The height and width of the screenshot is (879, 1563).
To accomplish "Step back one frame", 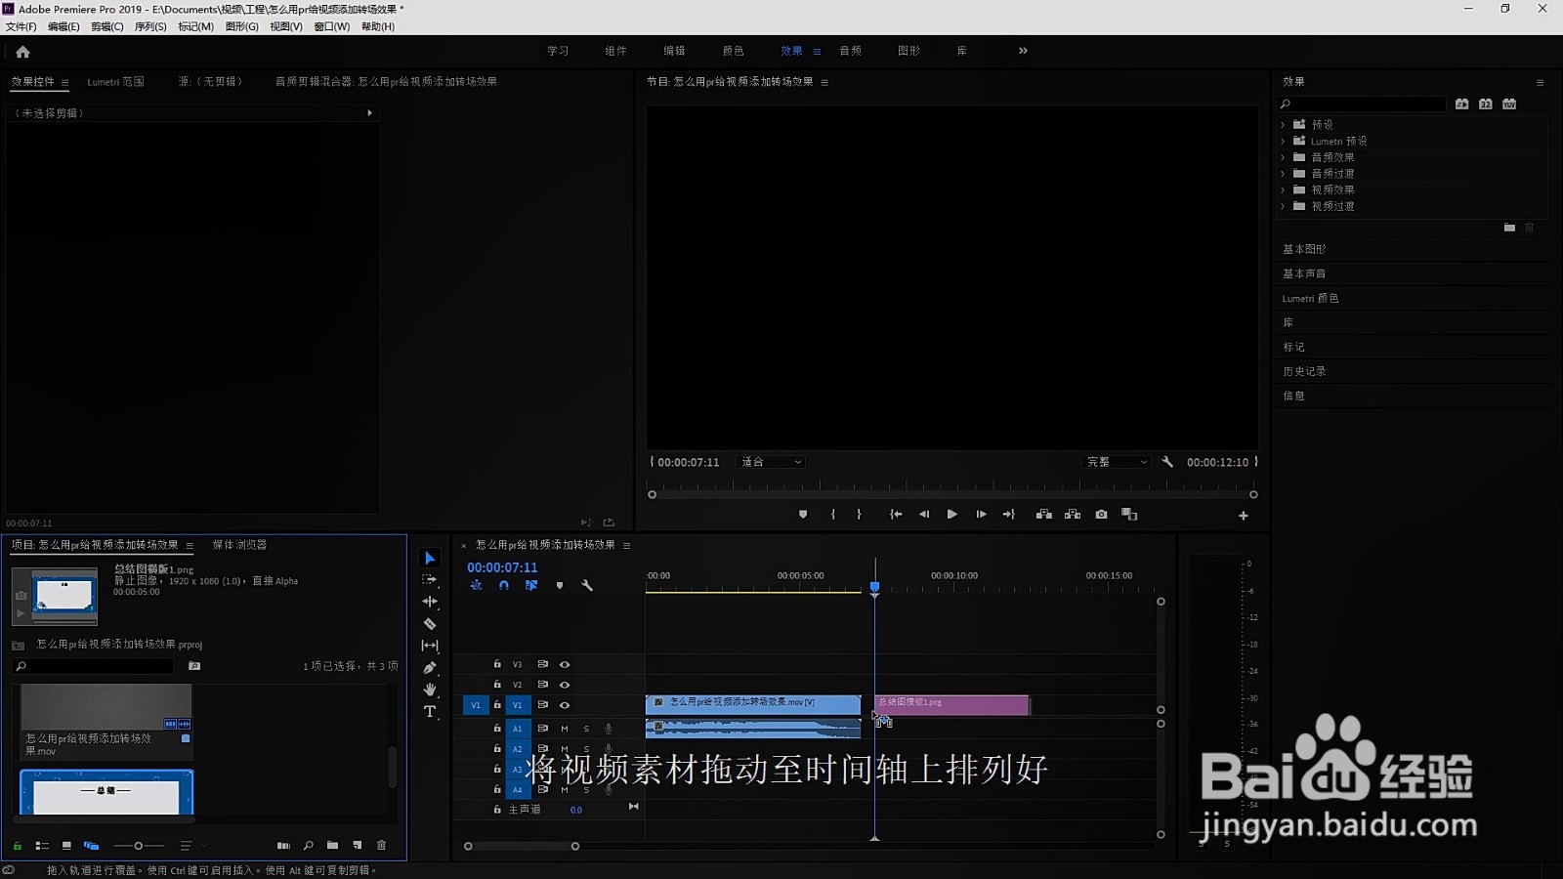I will pos(923,515).
